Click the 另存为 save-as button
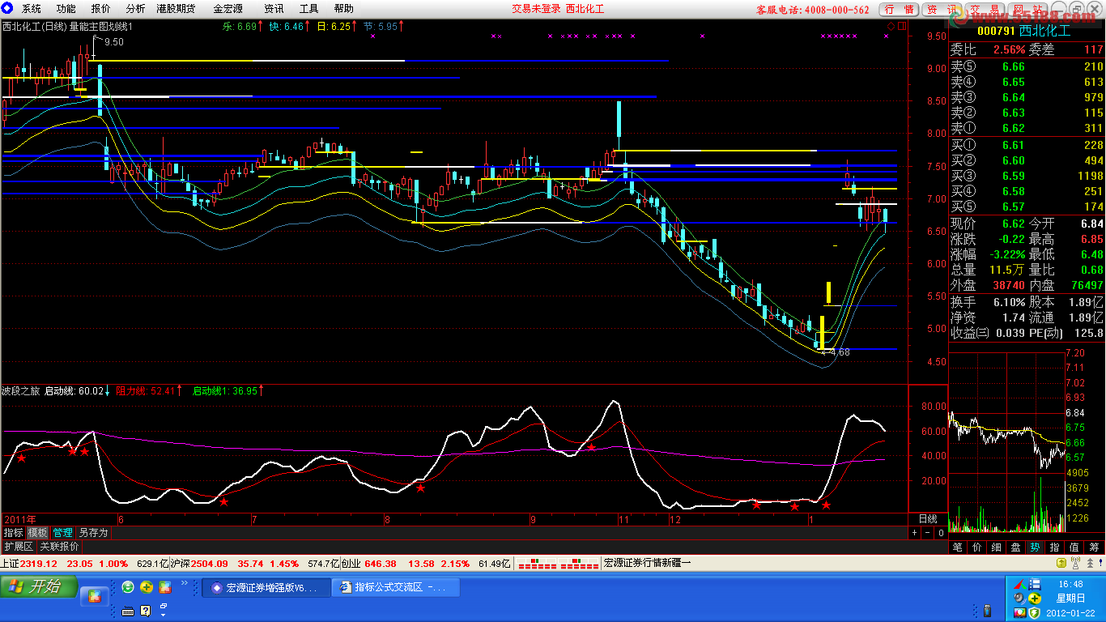This screenshot has width=1106, height=622. (94, 533)
